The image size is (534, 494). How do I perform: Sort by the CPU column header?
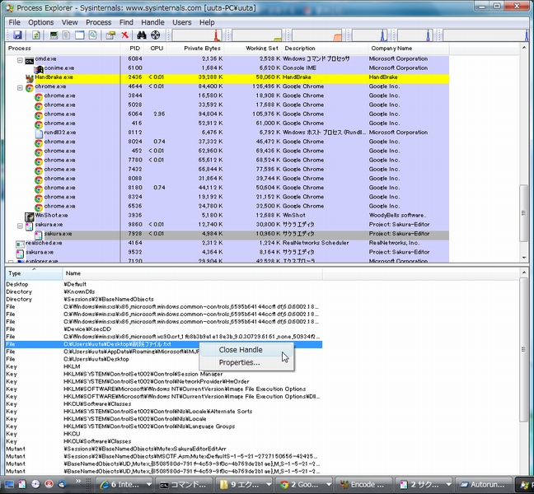coord(156,49)
